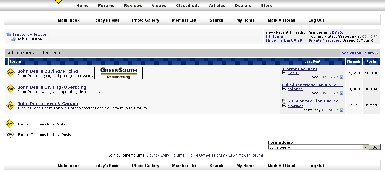Viewport: 385px width, 172px height.
Task: Click the folder icon beside John Deere breadcrumb
Action: (13, 39)
